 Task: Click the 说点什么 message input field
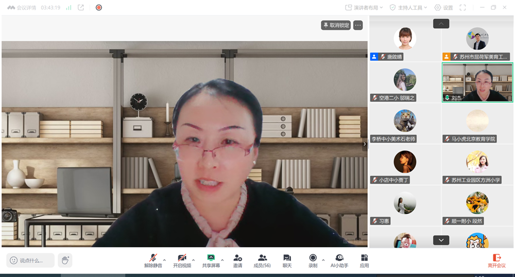tap(30, 261)
